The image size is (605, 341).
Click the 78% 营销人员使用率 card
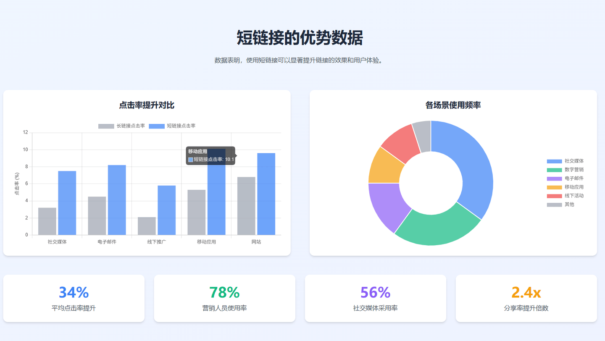(x=224, y=298)
